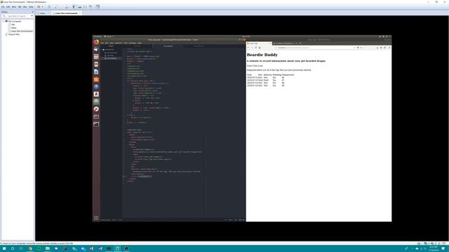Image resolution: width=449 pixels, height=252 pixels.
Task: Open the Amazon icon in Ubuntu dock
Action: coord(96,94)
